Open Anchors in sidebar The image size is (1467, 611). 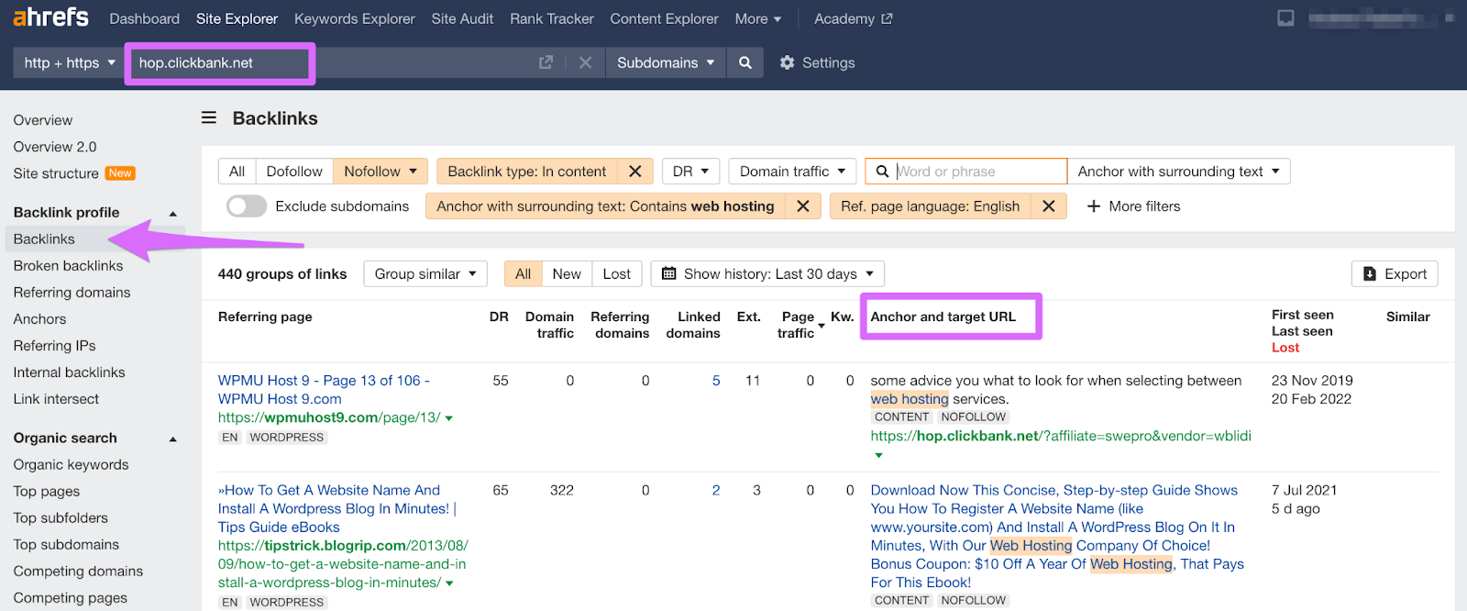[x=39, y=318]
